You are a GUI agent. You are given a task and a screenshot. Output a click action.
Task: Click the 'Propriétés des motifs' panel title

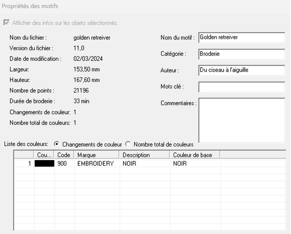tap(31, 6)
